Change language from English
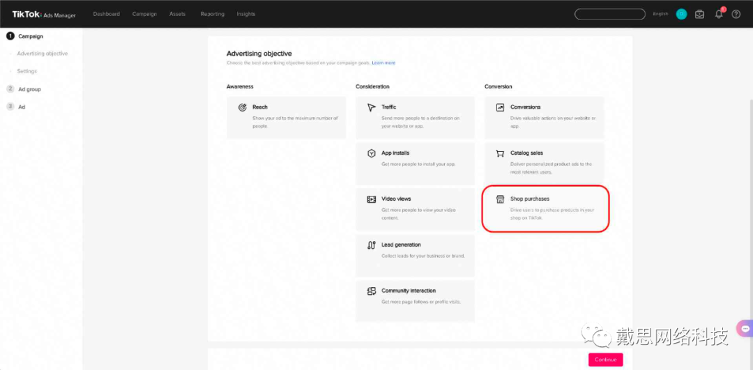 [660, 14]
